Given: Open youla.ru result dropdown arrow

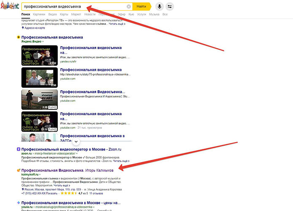Looking at the screenshot, I should point(94,207).
